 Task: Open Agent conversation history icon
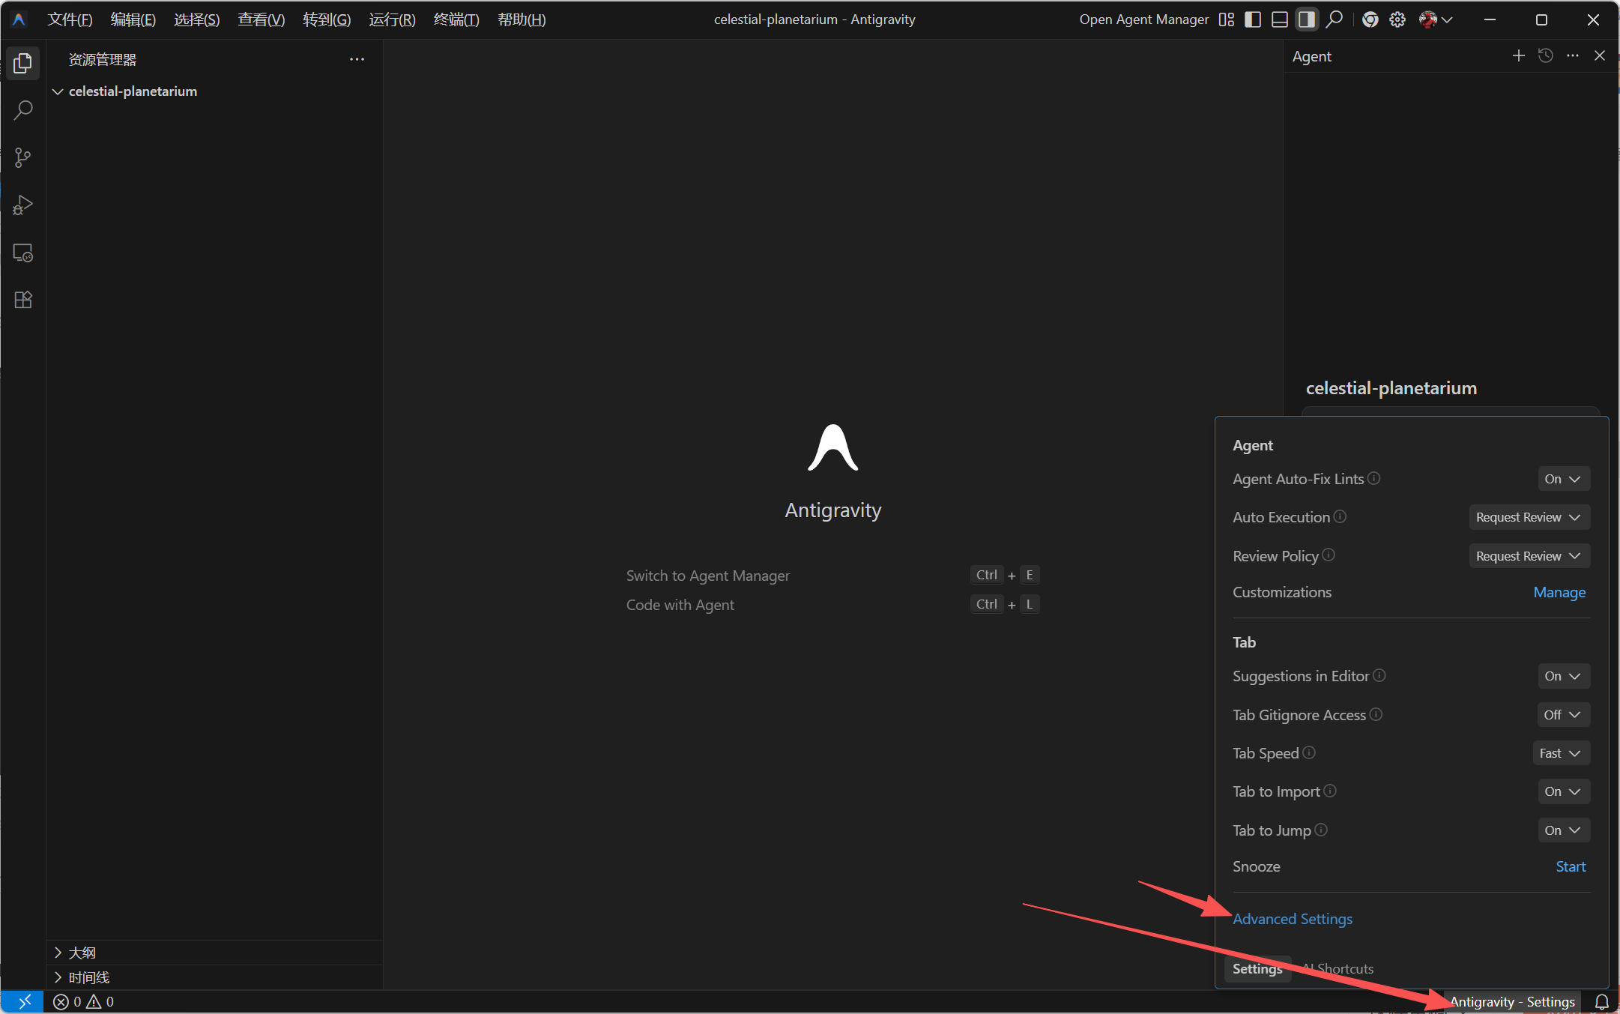point(1545,56)
